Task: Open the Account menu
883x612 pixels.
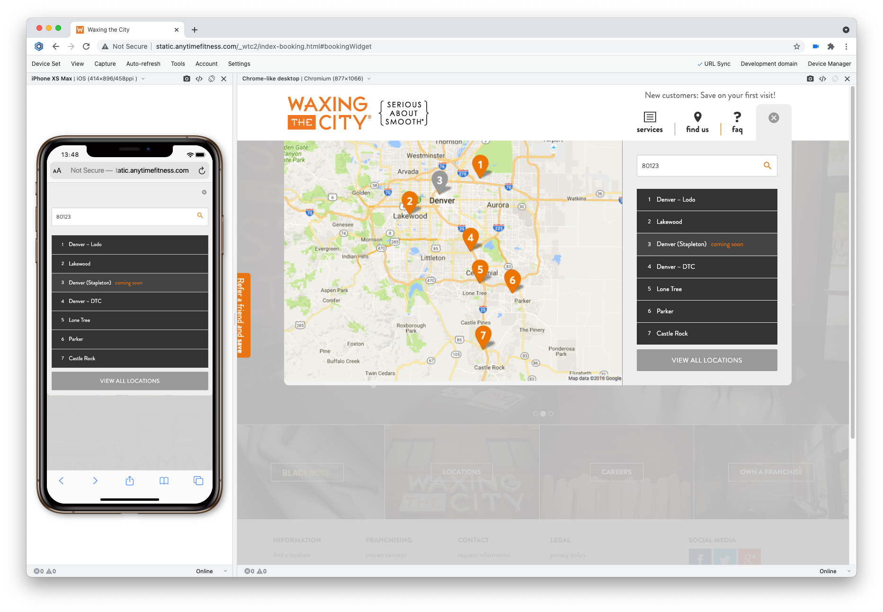Action: click(206, 64)
